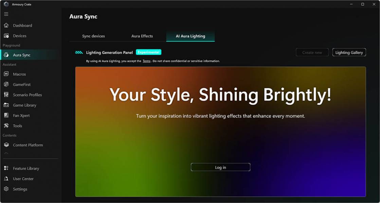Image resolution: width=380 pixels, height=203 pixels.
Task: Minimize the Armoury Crate window
Action: pos(351,4)
